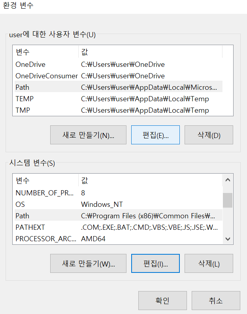Click 새로 만들기(N) button for user variables
The height and width of the screenshot is (314, 247).
coord(88,135)
